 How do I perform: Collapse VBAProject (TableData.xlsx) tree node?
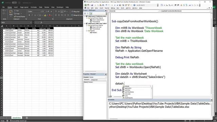(85, 16)
